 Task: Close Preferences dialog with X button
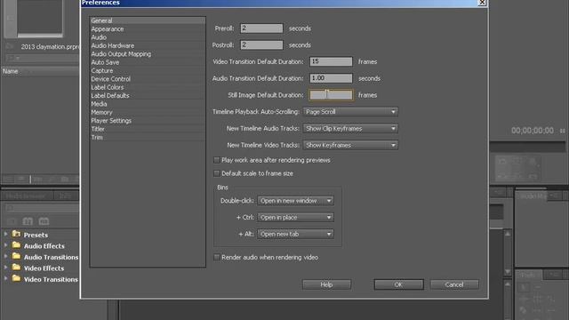pos(482,3)
